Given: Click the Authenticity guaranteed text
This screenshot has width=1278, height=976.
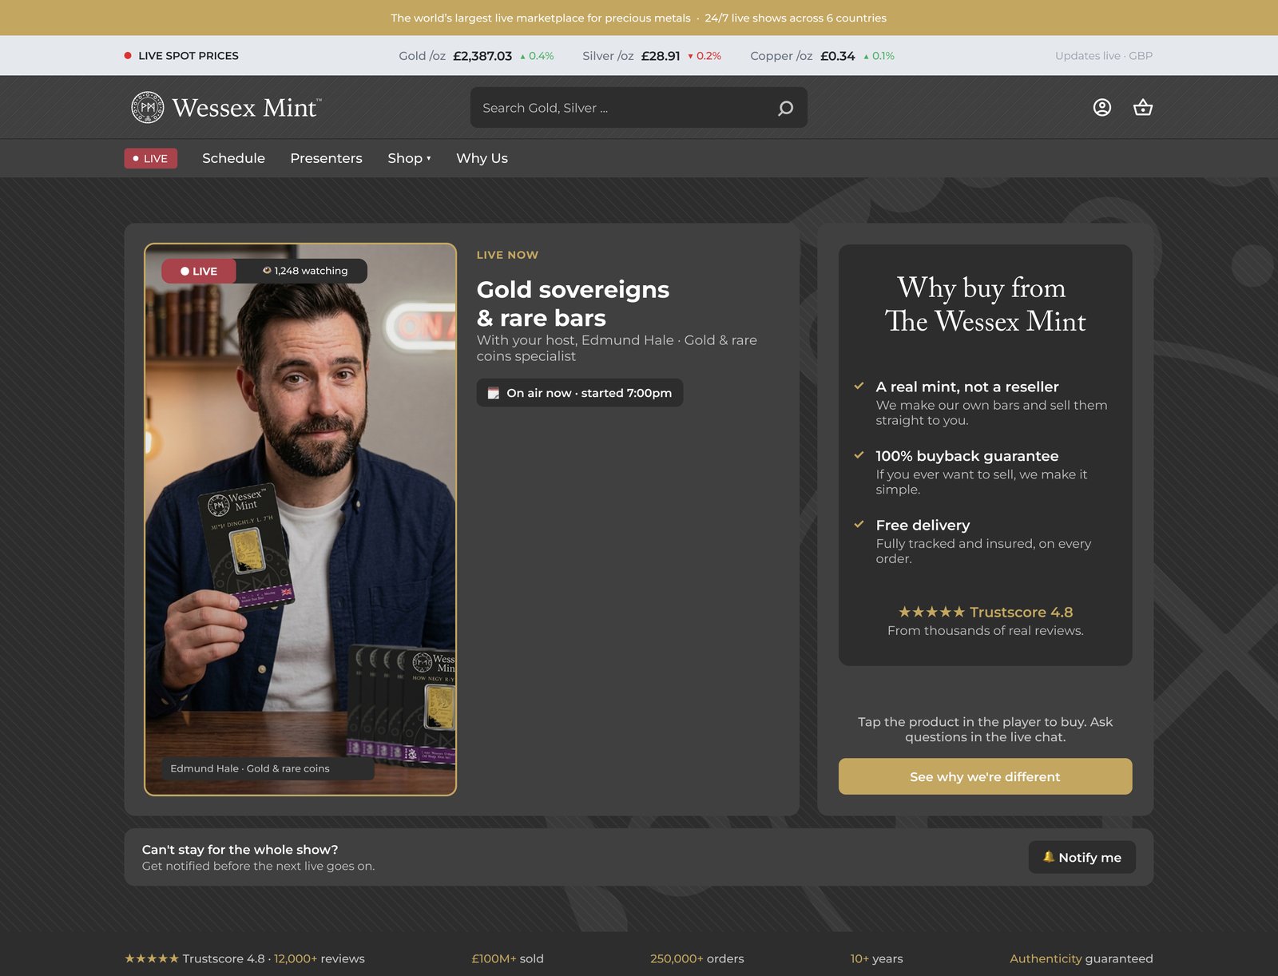Looking at the screenshot, I should [x=1081, y=958].
